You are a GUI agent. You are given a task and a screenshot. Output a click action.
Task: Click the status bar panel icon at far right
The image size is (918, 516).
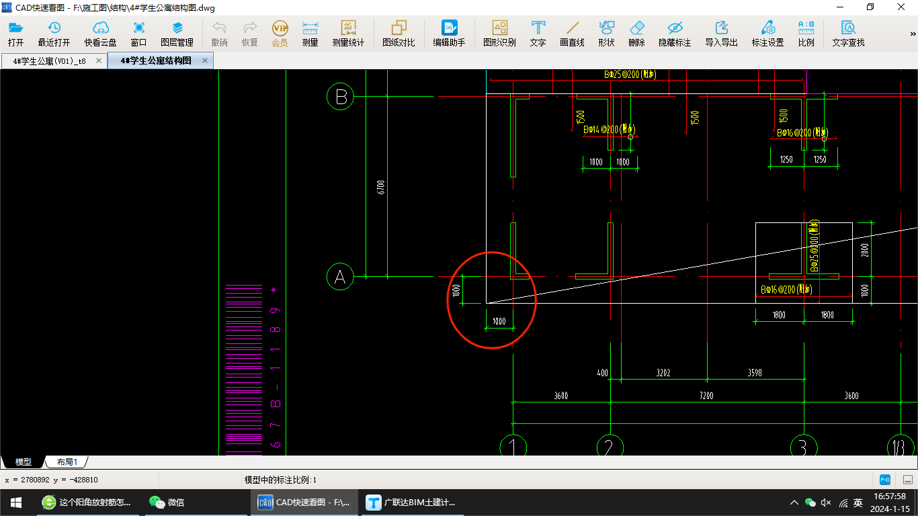coord(907,480)
